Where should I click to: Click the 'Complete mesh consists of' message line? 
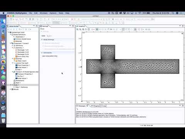click(111, 117)
